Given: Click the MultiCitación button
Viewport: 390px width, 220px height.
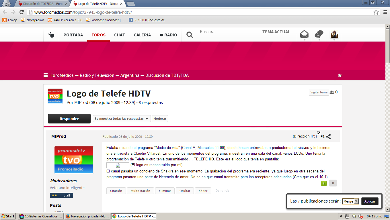Looking at the screenshot, I should pyautogui.click(x=141, y=191).
